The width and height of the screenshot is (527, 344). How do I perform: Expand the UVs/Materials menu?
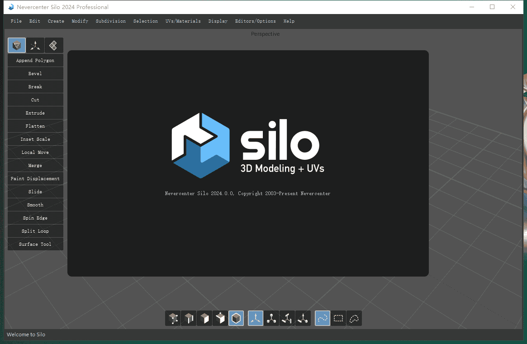pos(183,21)
